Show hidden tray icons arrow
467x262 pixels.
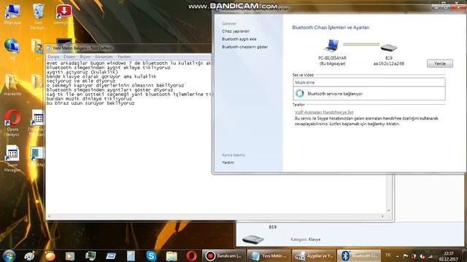(397, 256)
